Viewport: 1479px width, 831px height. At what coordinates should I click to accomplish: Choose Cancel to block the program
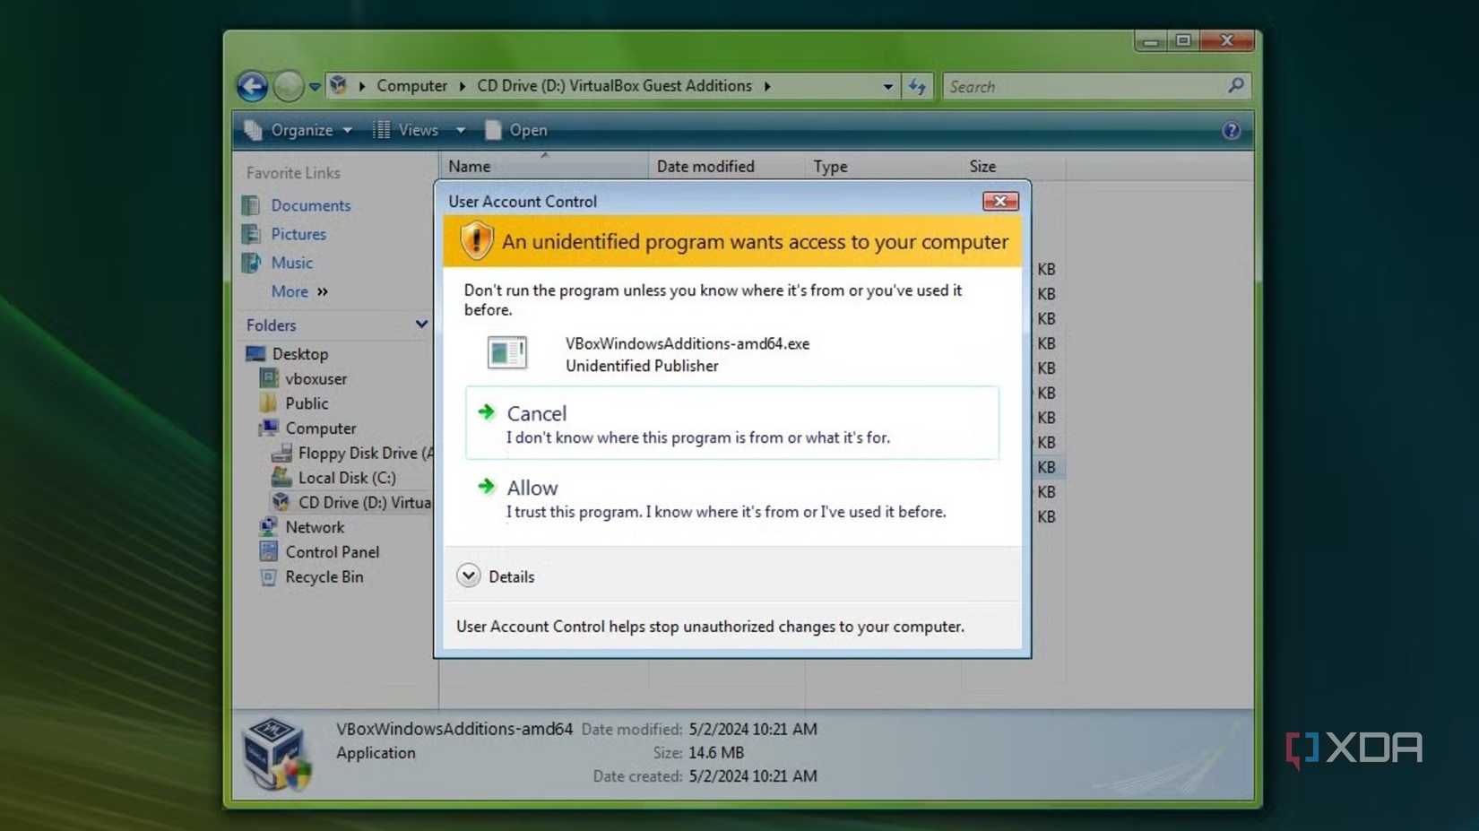pos(537,413)
